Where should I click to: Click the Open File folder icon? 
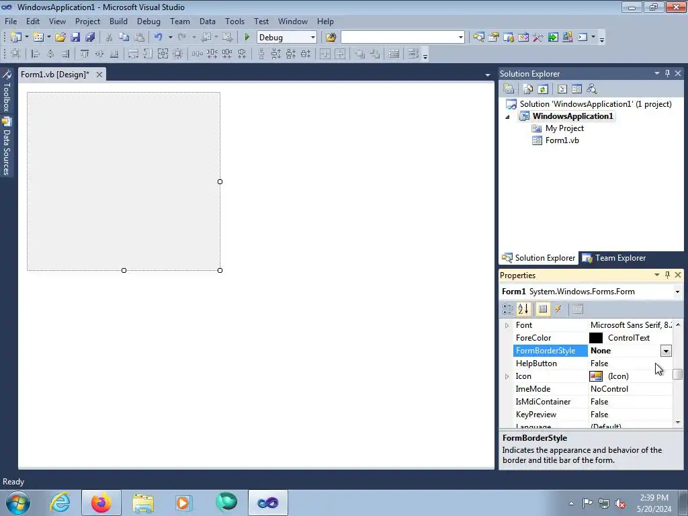(60, 38)
